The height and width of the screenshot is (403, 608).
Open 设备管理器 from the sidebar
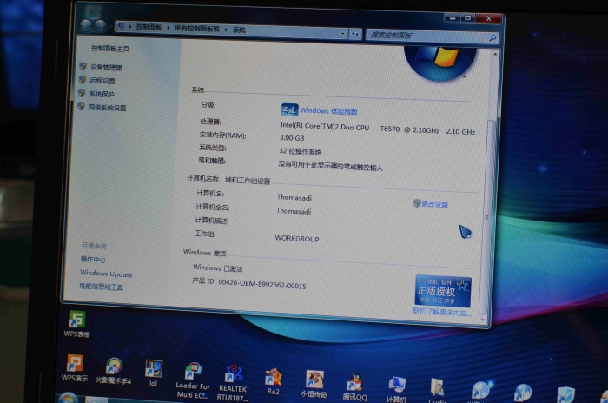[x=106, y=68]
